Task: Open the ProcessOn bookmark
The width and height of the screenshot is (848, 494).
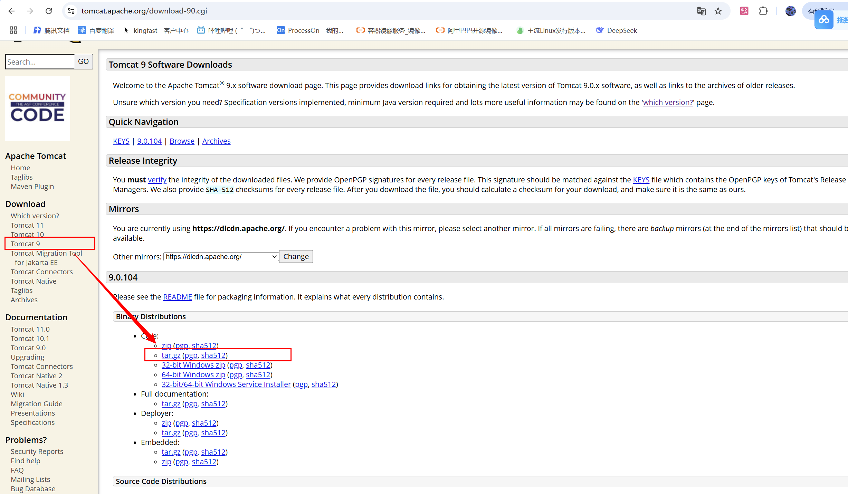Action: tap(310, 30)
